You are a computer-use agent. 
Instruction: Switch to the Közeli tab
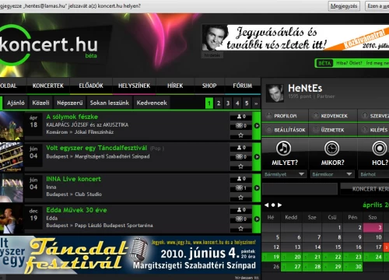[x=40, y=103]
